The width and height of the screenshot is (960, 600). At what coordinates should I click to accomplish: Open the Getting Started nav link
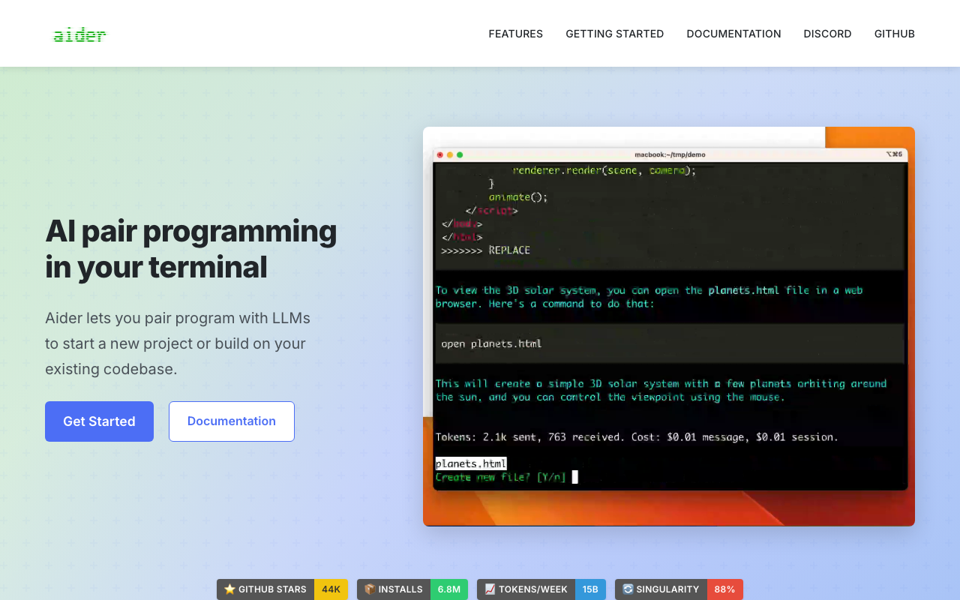click(x=615, y=34)
